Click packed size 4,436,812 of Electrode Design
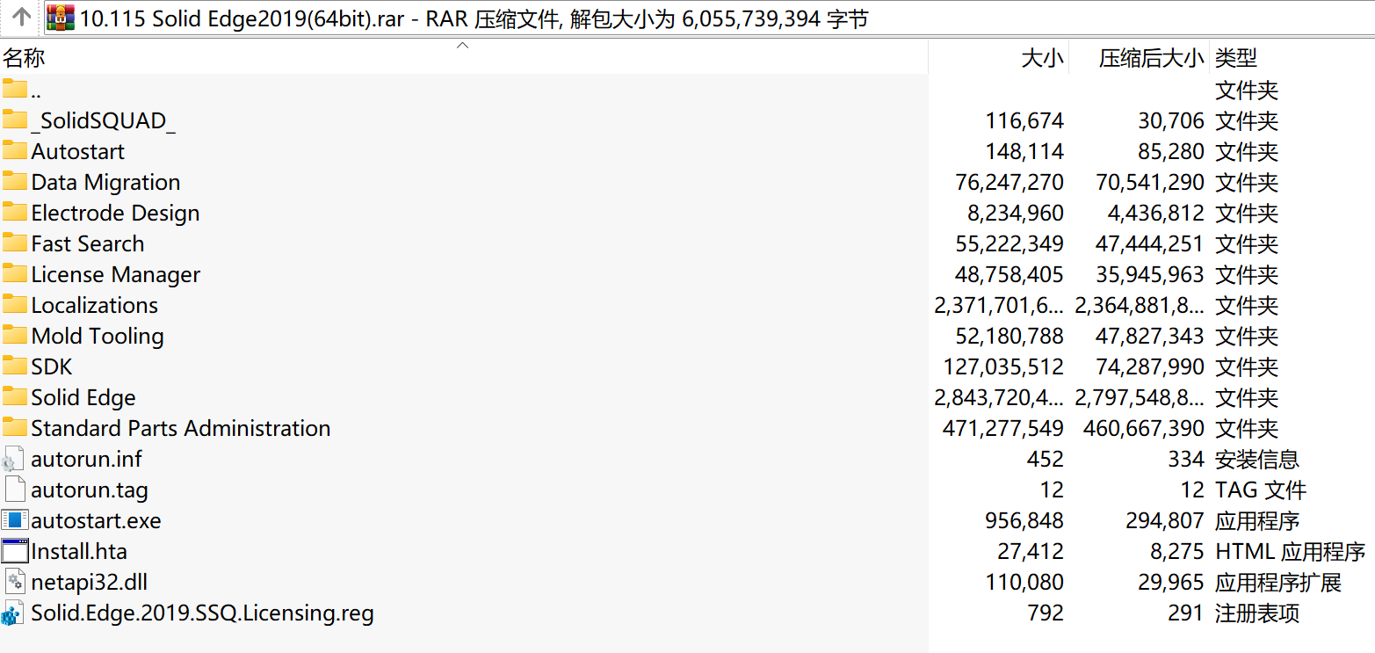The image size is (1375, 653). (x=1157, y=213)
